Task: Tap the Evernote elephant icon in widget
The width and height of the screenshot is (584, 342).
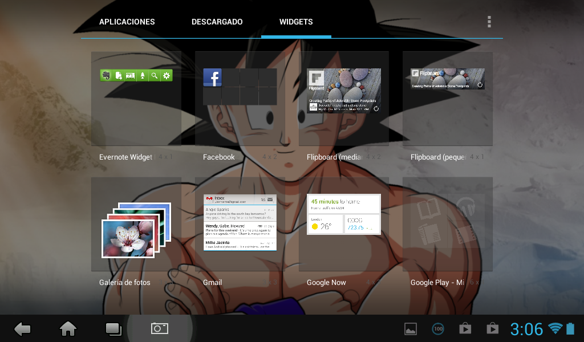Action: click(106, 76)
